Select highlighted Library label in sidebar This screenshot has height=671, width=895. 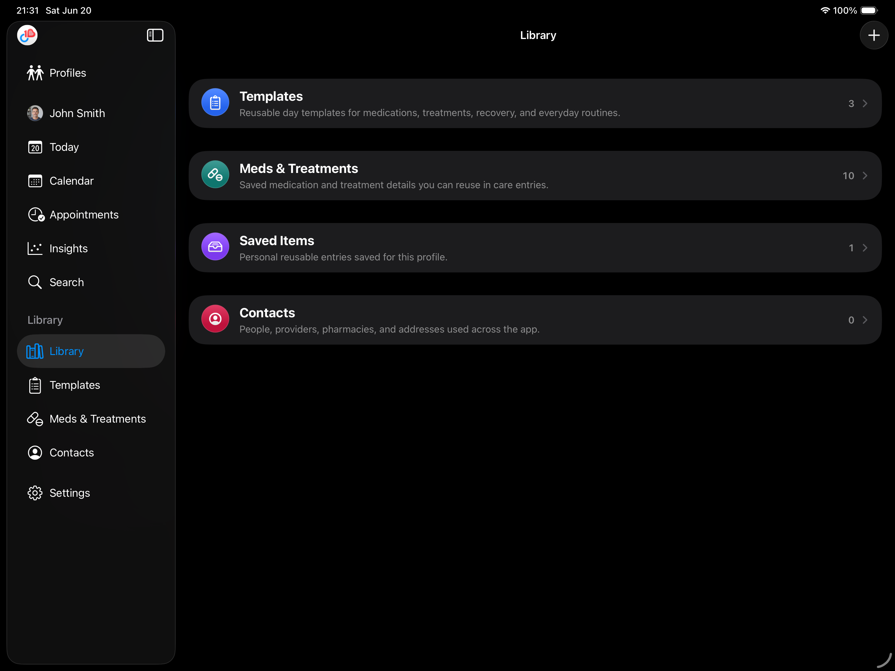[x=67, y=351]
